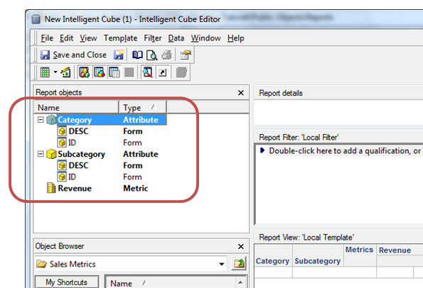423x288 pixels.
Task: Open the Template menu
Action: 120,38
